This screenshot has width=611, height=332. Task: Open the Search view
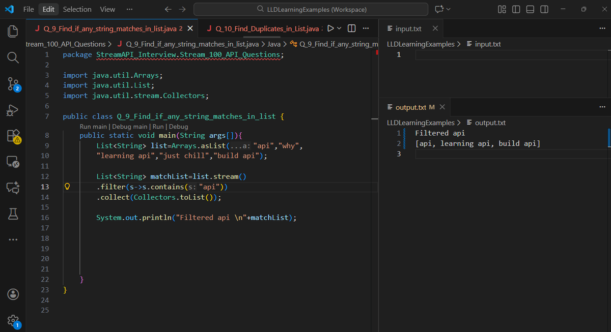pyautogui.click(x=12, y=57)
